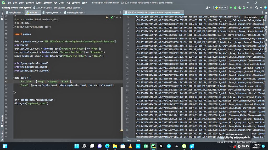Click the profiler run icon

coord(244,8)
